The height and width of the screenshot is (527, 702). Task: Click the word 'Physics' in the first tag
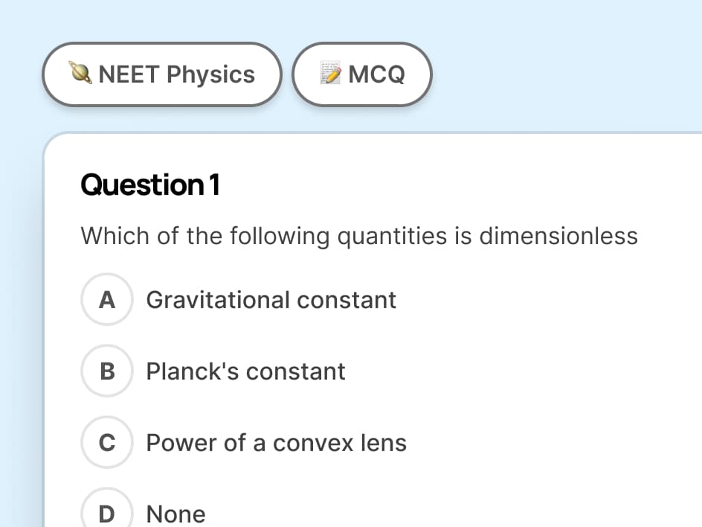coord(210,75)
